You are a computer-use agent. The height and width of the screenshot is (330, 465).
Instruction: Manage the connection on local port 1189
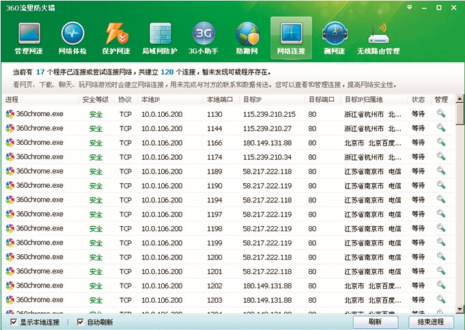click(441, 171)
